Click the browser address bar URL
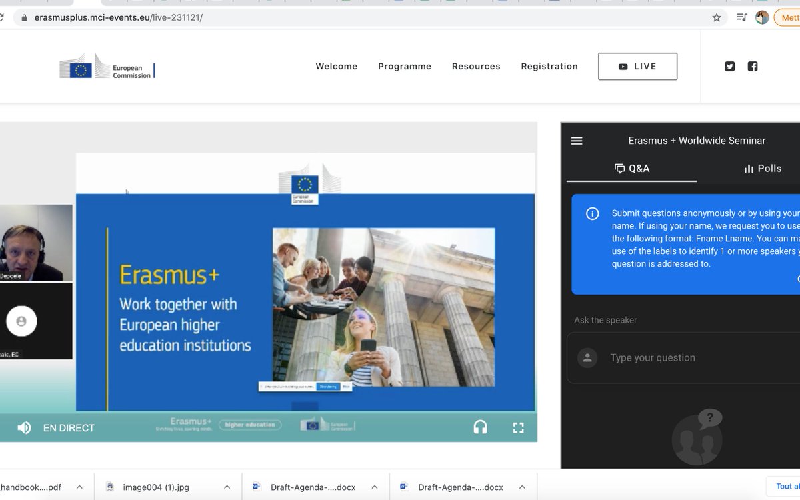Screen dimensions: 800x500 coord(118,18)
